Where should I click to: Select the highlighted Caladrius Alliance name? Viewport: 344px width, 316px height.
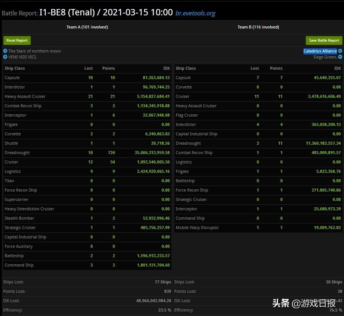tap(320, 51)
